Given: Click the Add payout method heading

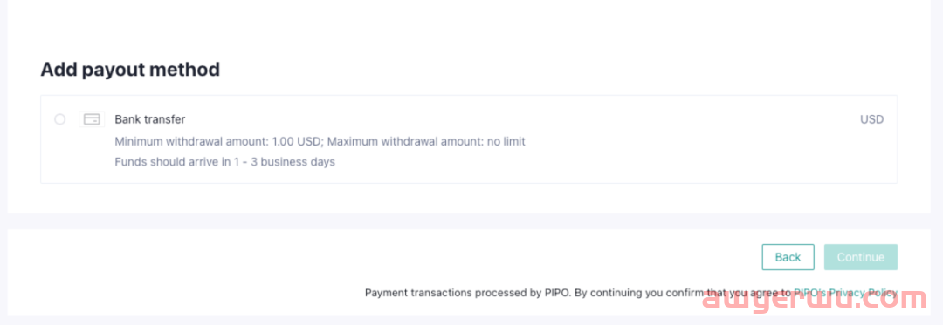Looking at the screenshot, I should click(130, 70).
